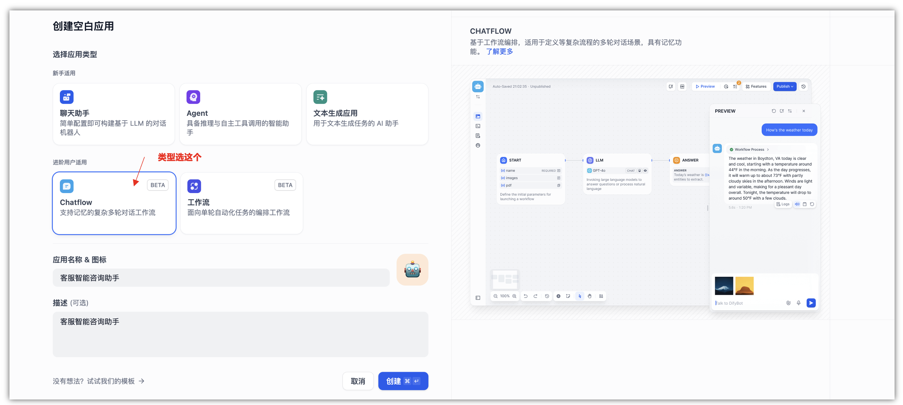Select the Agent application type

point(241,114)
